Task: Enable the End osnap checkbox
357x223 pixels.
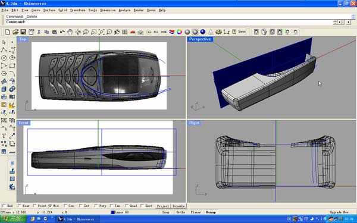Action: click(4, 206)
